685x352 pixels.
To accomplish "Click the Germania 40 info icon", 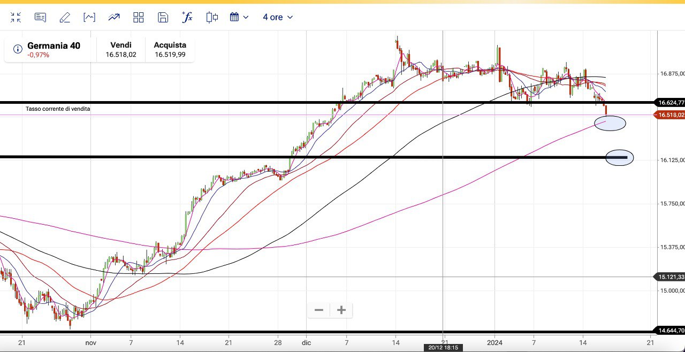I will coord(18,49).
